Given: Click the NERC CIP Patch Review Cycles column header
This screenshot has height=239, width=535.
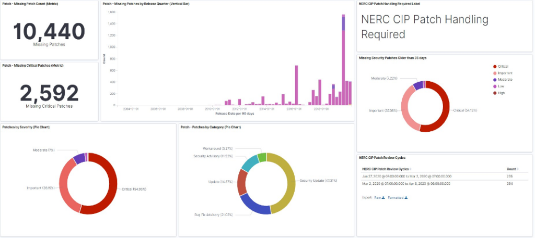Looking at the screenshot, I should pos(385,169).
